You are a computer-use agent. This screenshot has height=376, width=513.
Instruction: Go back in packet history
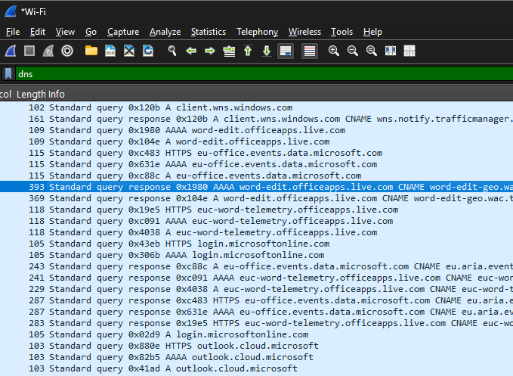tap(191, 51)
